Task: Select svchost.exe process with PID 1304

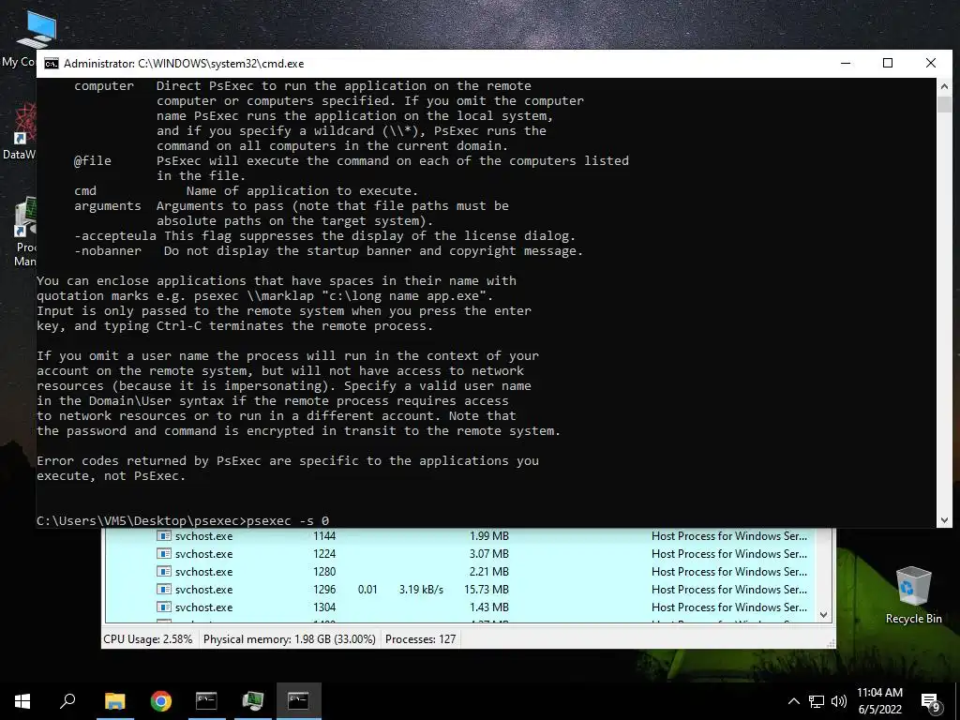Action: 460,607
